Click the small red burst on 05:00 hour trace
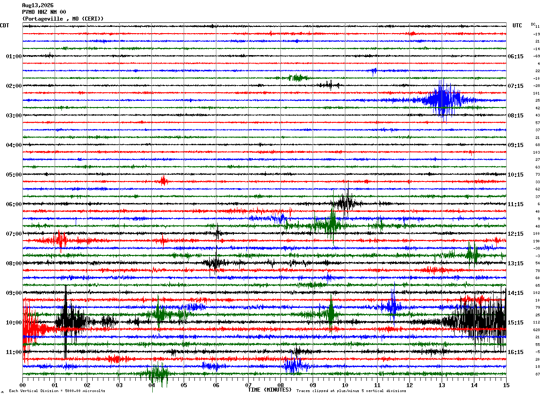542x397 pixels. pyautogui.click(x=163, y=181)
